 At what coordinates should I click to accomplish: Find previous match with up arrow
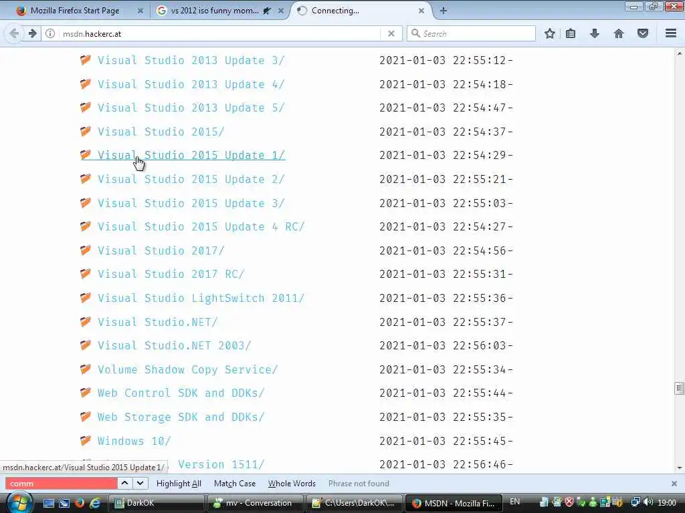point(124,484)
